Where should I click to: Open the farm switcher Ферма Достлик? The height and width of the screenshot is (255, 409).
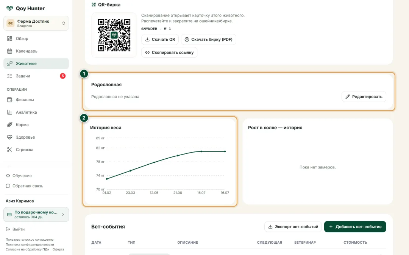coord(36,23)
